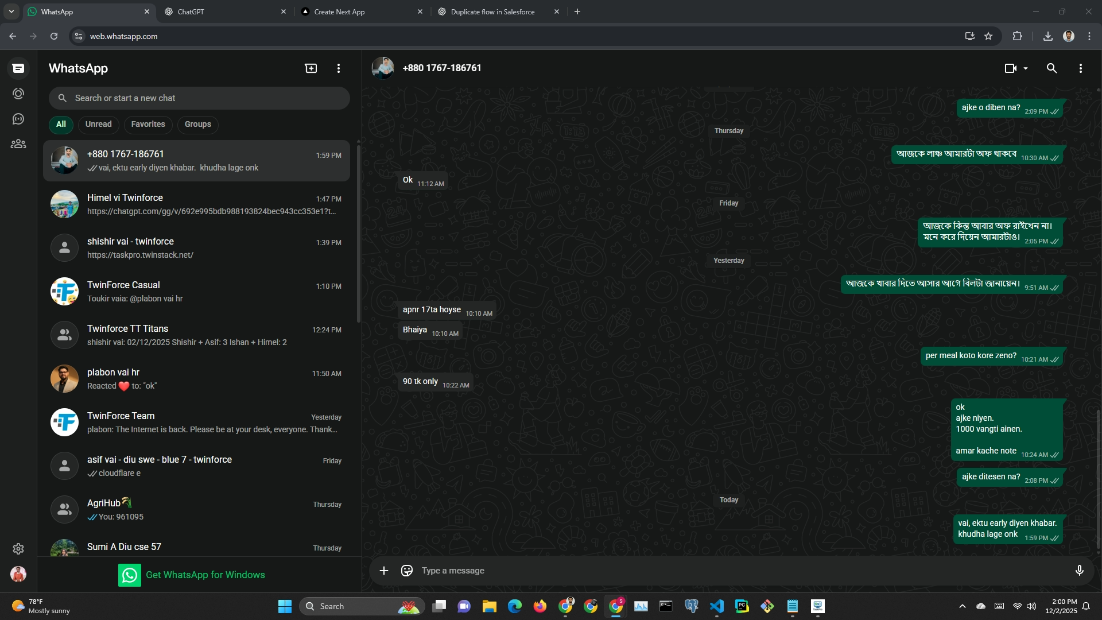Open emoji picker in message box
The image size is (1102, 620).
407,571
